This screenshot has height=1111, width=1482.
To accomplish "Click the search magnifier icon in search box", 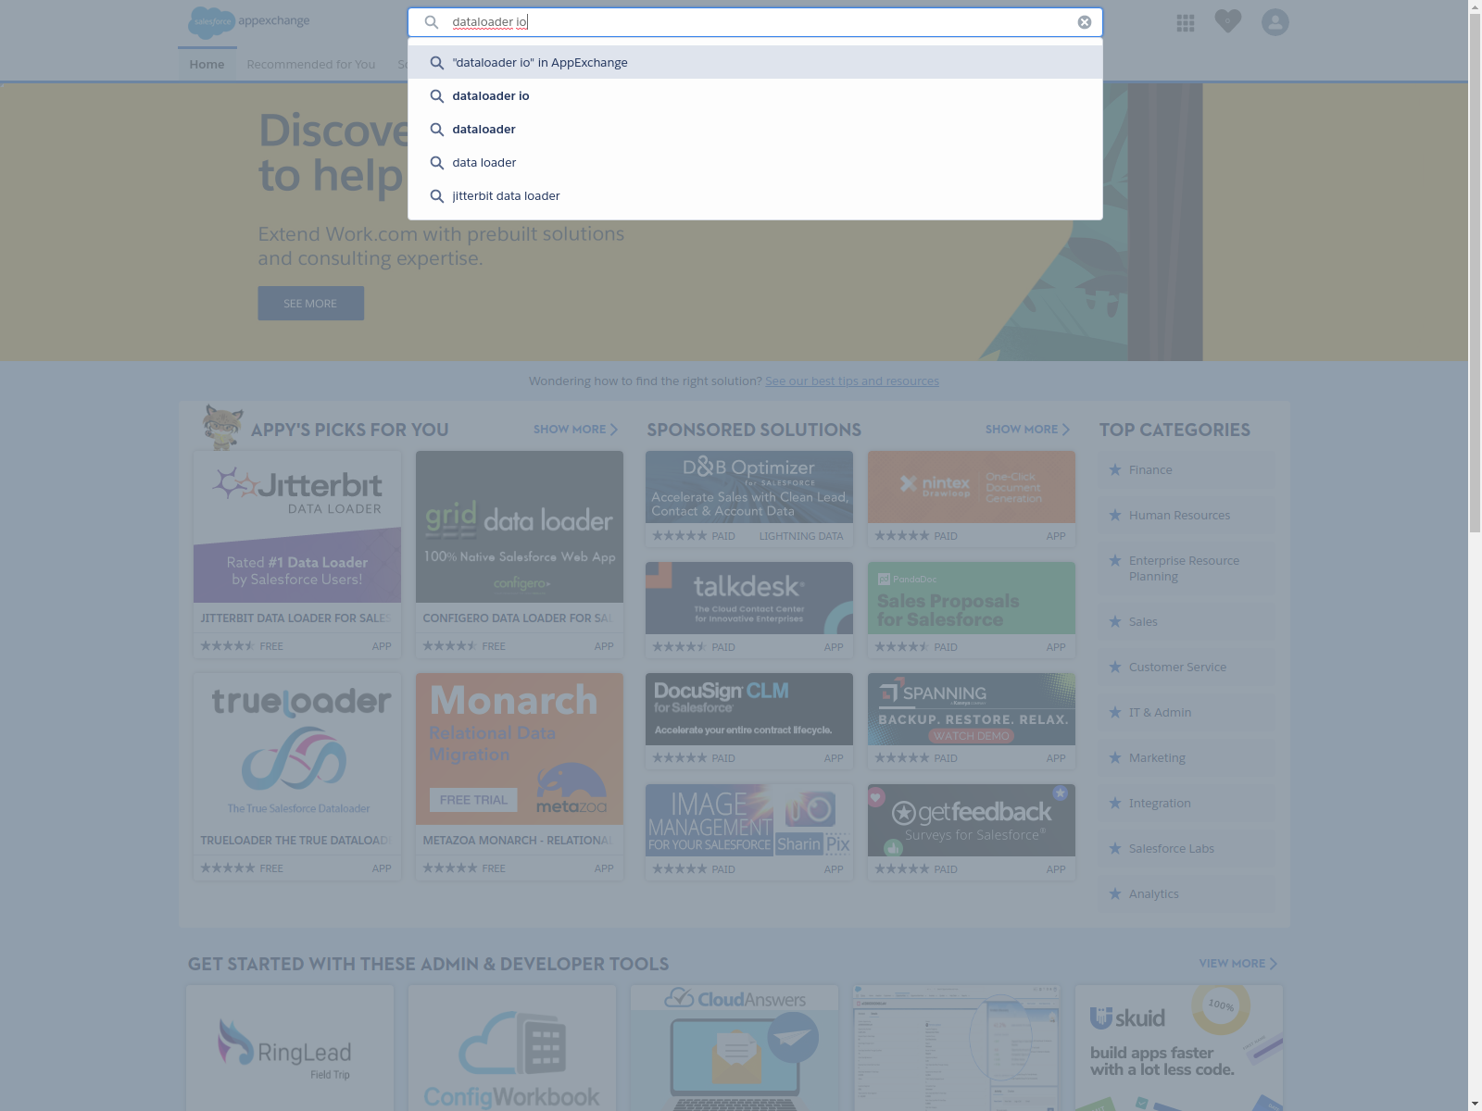I will click(432, 22).
